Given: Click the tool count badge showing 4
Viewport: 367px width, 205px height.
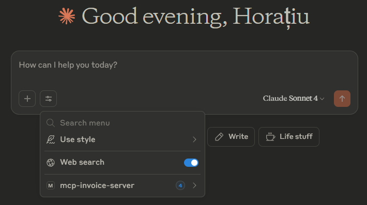Looking at the screenshot, I should pos(180,185).
